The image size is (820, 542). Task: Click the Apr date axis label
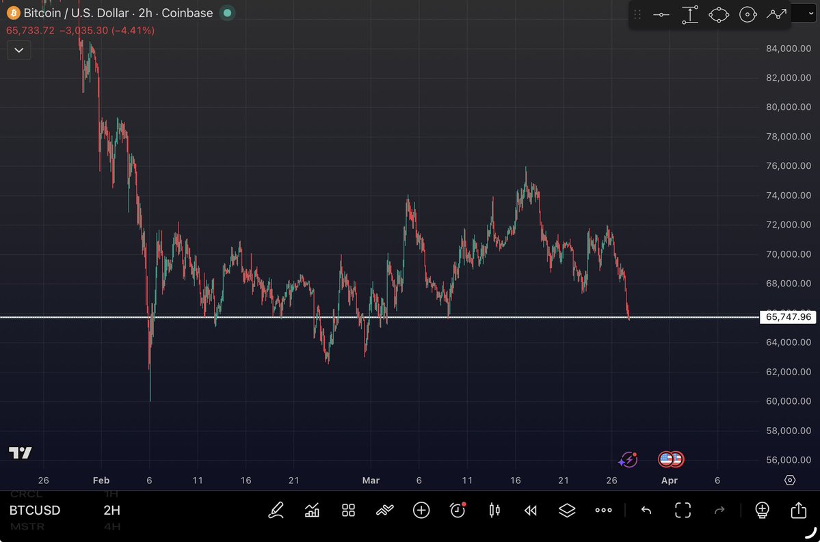click(670, 480)
